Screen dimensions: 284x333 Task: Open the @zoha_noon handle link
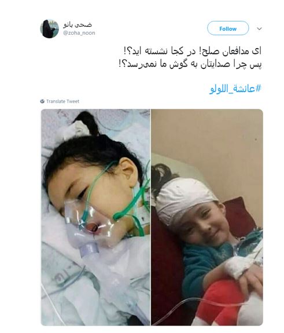(x=79, y=33)
